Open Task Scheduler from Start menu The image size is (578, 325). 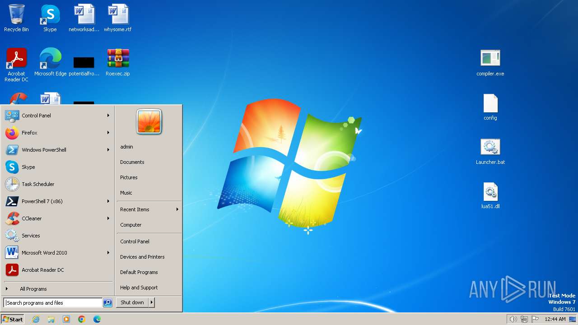(58, 184)
